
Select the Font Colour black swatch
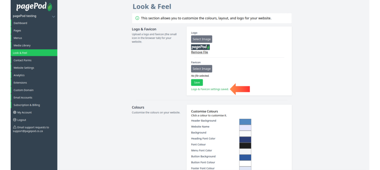pos(245,146)
